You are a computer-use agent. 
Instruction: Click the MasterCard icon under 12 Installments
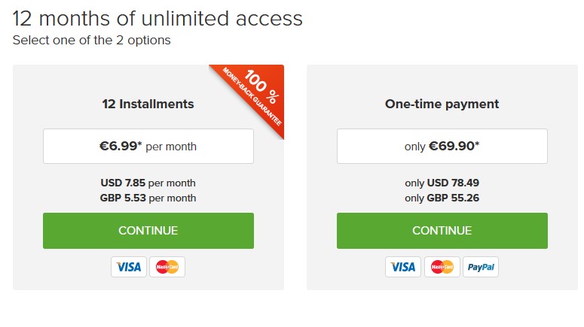tap(167, 267)
